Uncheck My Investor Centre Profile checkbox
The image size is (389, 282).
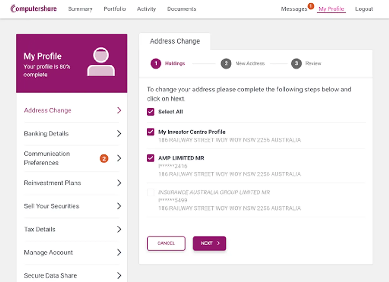tap(151, 132)
